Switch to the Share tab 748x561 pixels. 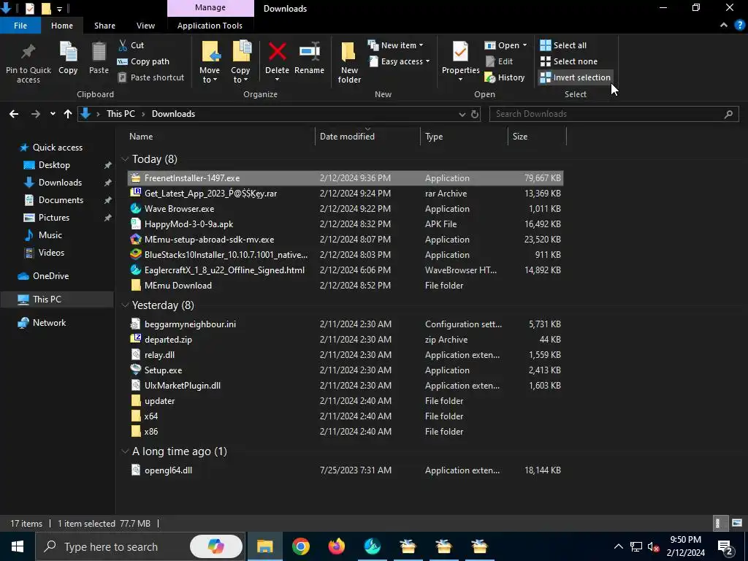(x=104, y=26)
